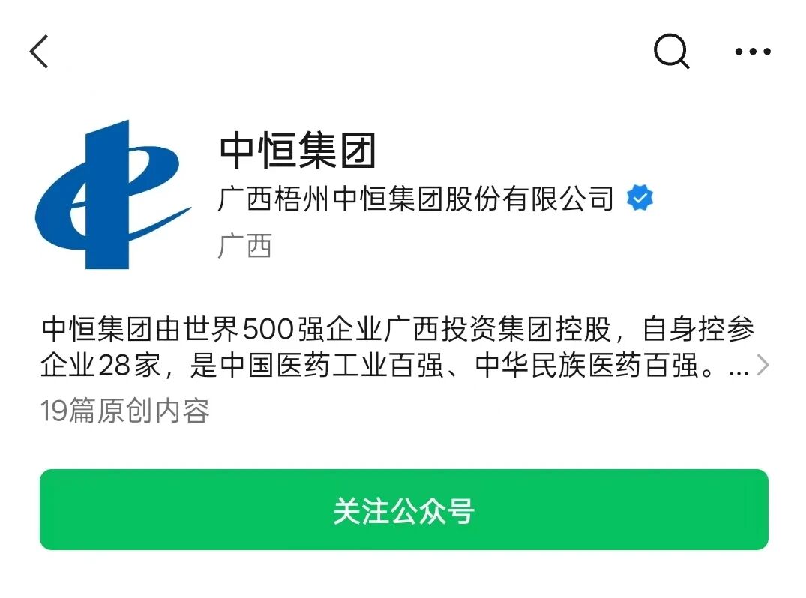The image size is (806, 598).
Task: Go back using the left arrow icon
Action: click(x=39, y=52)
